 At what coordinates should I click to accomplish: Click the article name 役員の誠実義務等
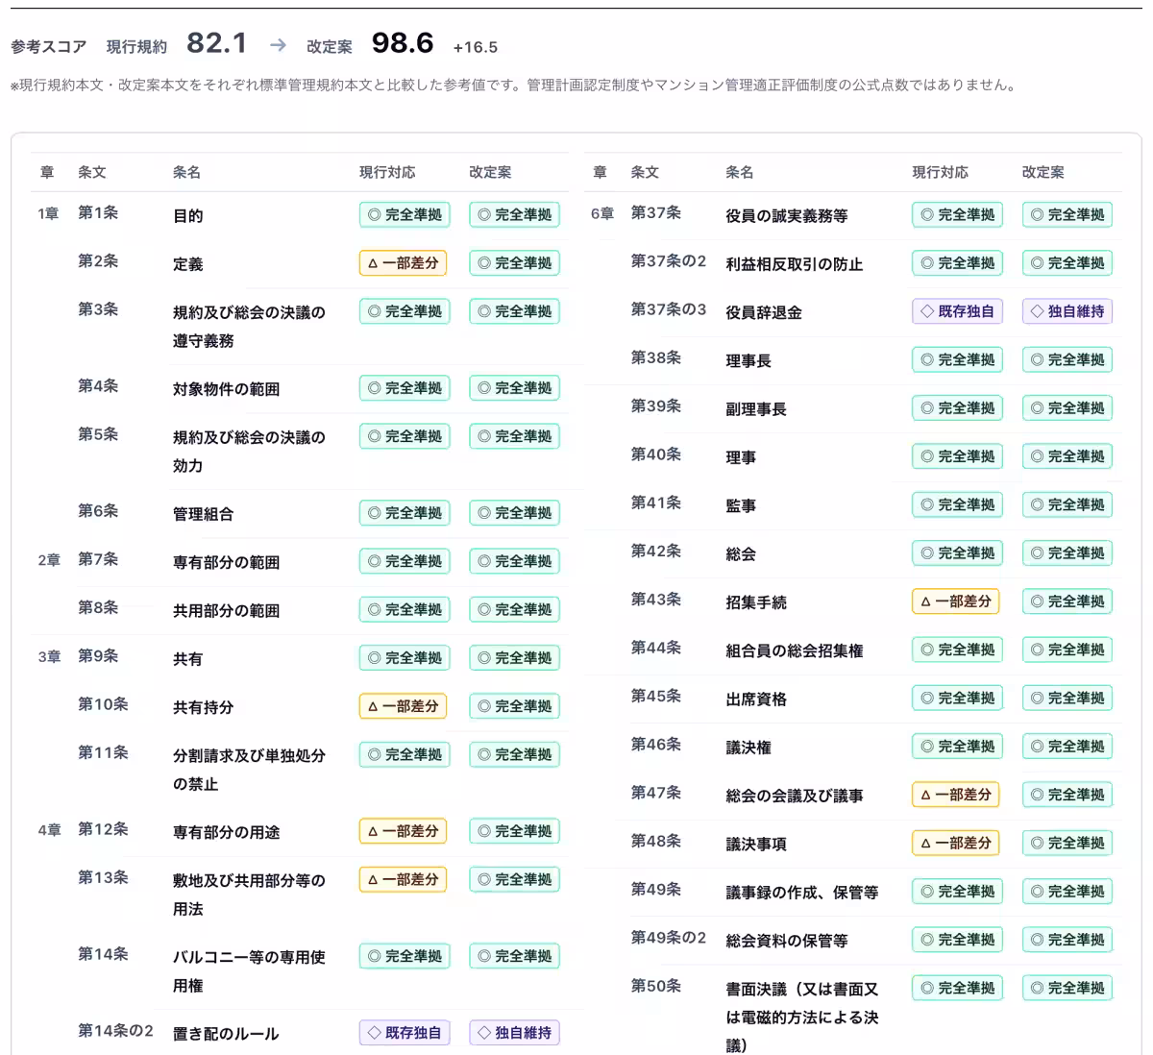pyautogui.click(x=787, y=216)
